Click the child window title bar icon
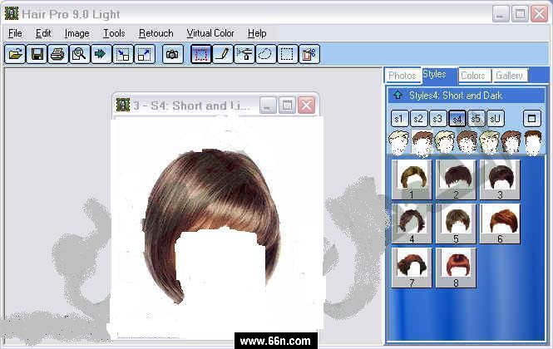Screen dimensions: 553x349 (x=123, y=105)
